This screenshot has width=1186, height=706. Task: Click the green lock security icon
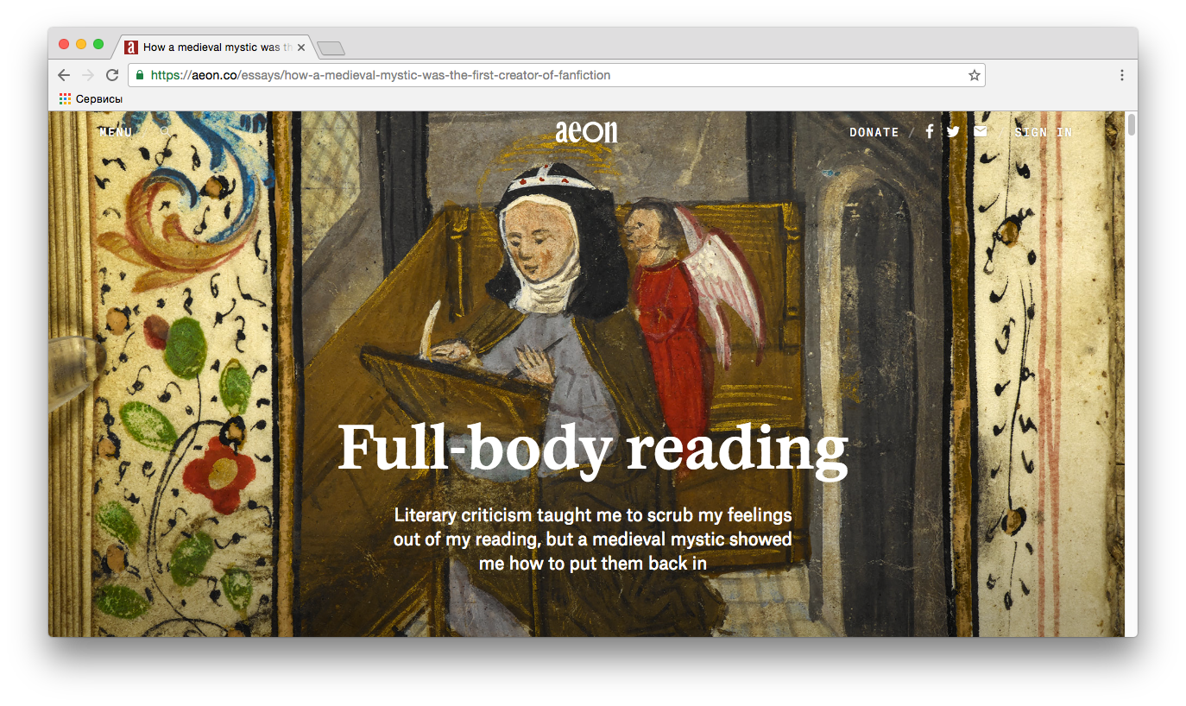(140, 75)
